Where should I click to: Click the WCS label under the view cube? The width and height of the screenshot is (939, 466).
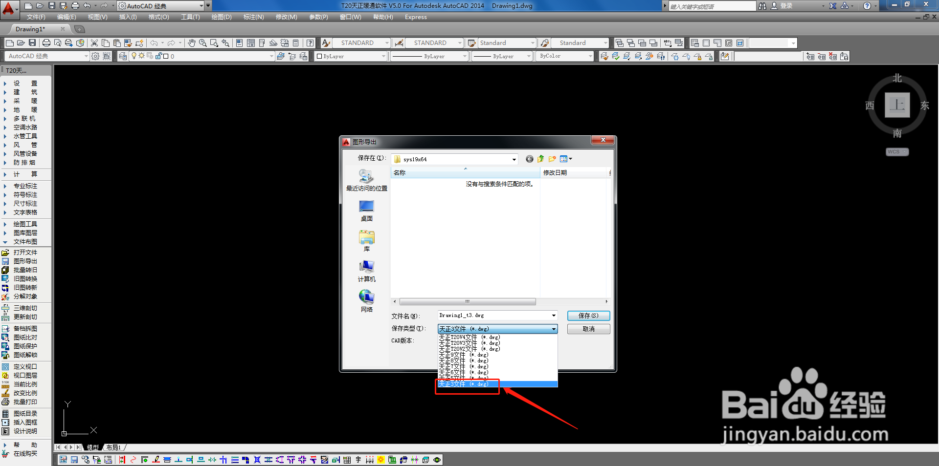(x=897, y=152)
